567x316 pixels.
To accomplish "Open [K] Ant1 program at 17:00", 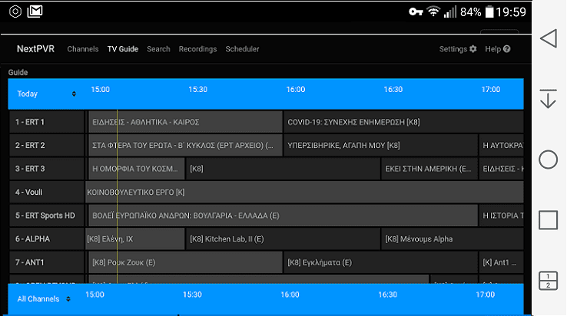I will pos(501,262).
